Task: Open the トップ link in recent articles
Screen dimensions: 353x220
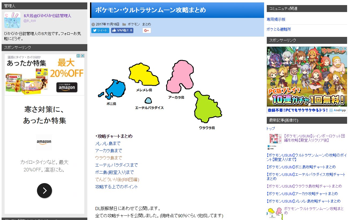Action: pyautogui.click(x=271, y=129)
